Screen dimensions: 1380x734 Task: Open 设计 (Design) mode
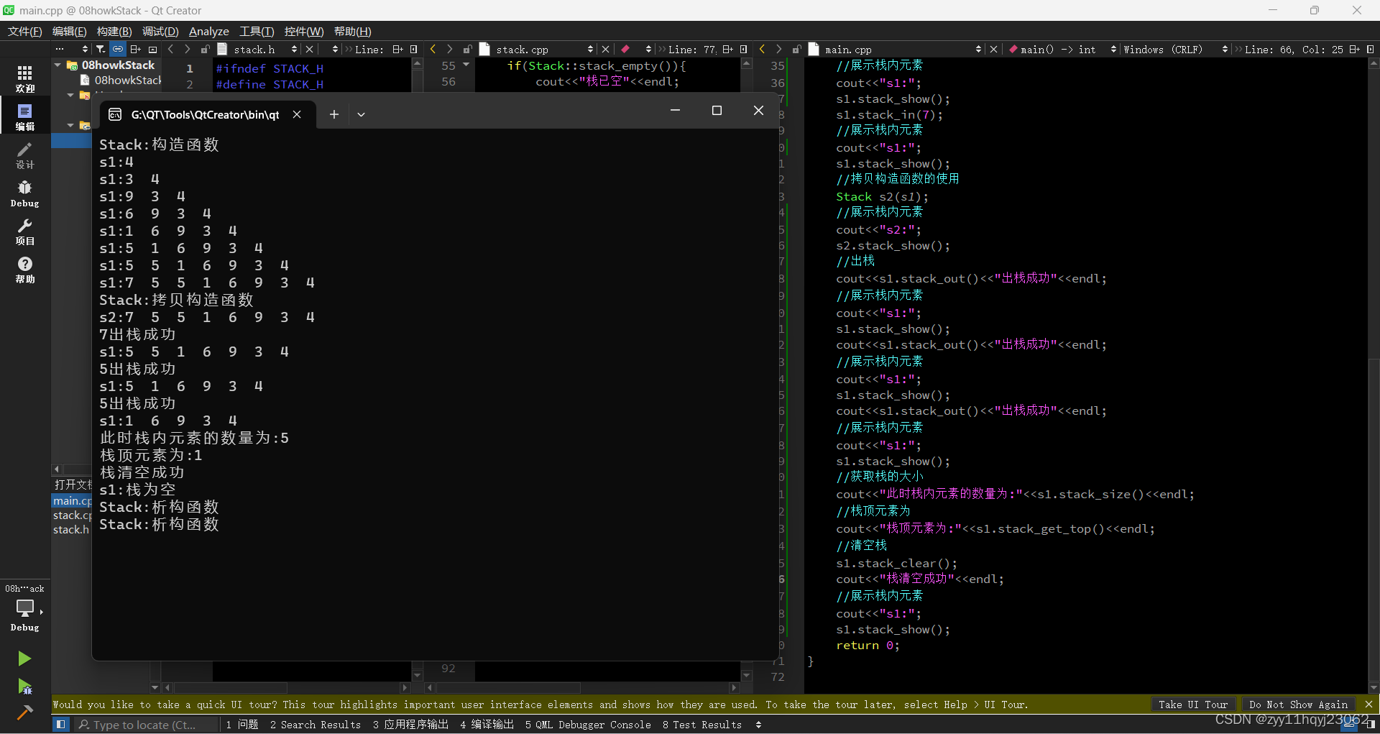[x=24, y=156]
